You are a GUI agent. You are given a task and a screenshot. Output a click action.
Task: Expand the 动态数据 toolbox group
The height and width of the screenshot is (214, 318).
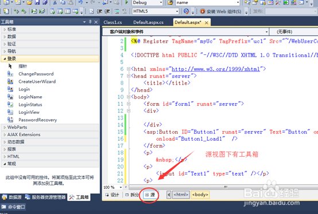coord(50,142)
